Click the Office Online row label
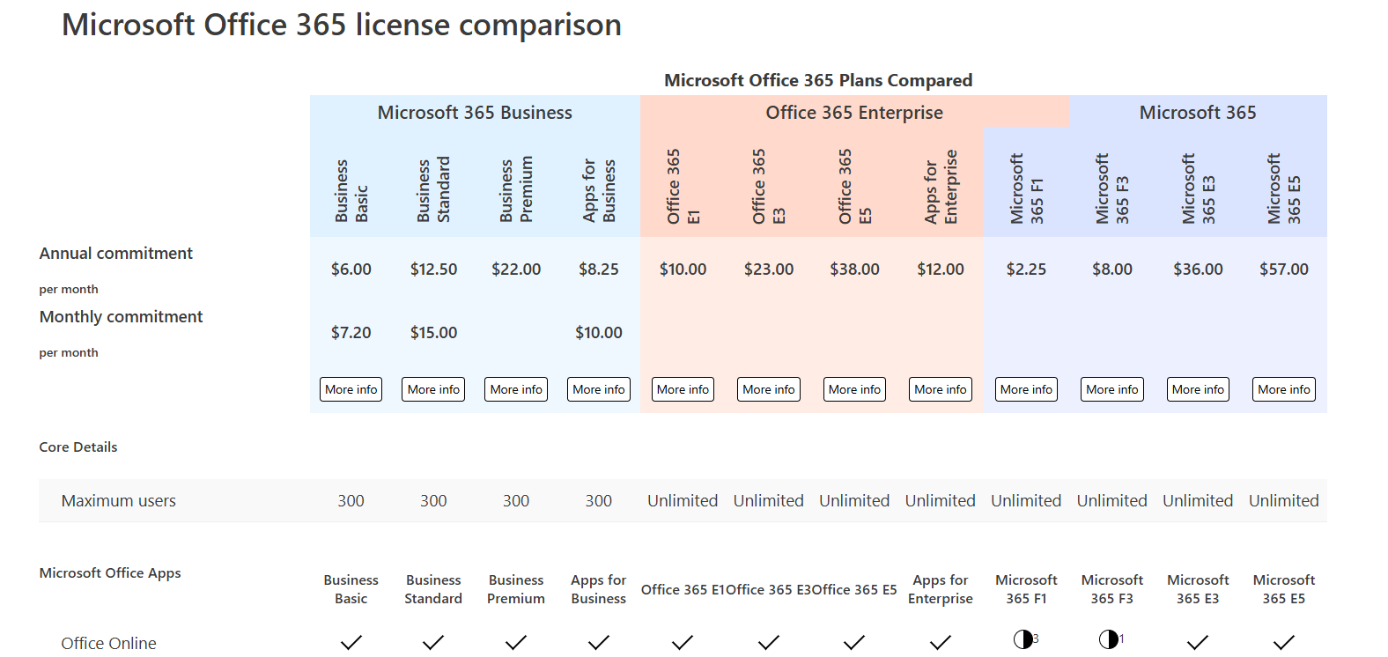Viewport: 1388px width, 657px height. pos(108,643)
